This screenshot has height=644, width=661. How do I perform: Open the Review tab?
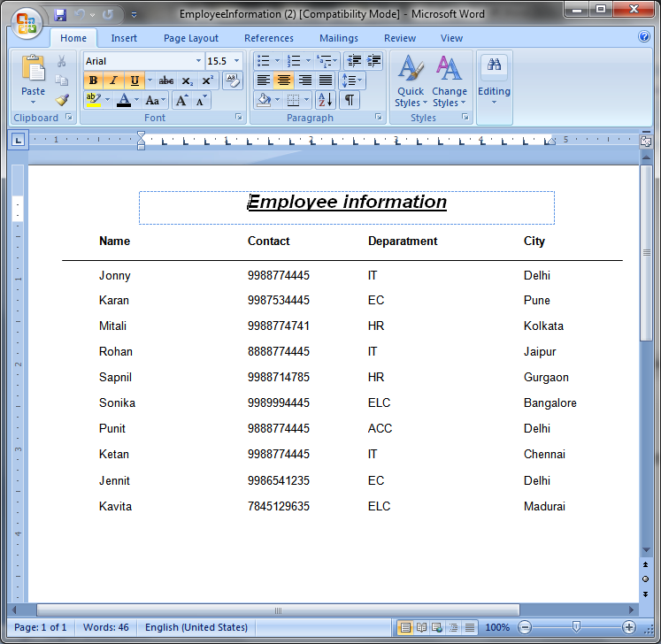tap(400, 38)
